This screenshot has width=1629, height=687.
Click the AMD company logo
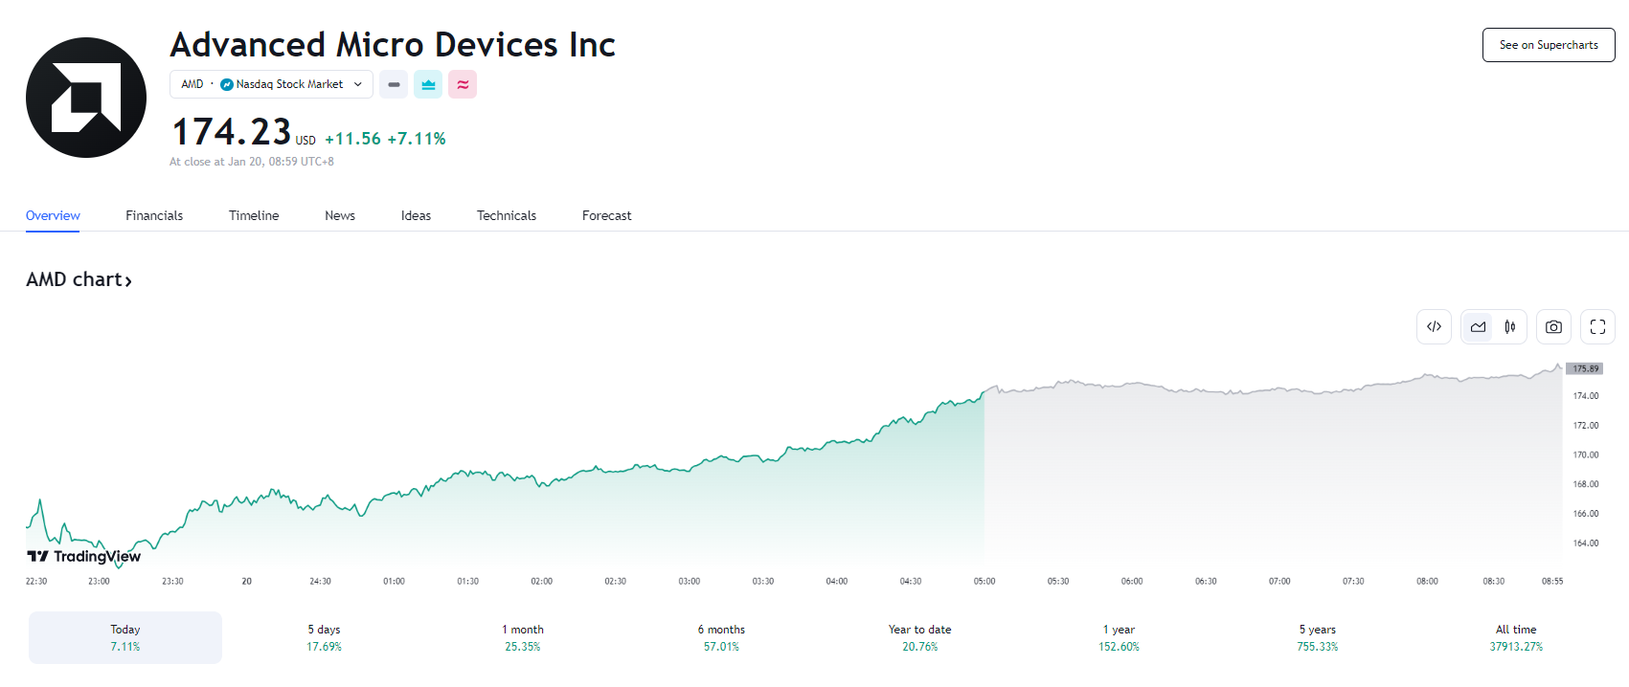pyautogui.click(x=86, y=98)
